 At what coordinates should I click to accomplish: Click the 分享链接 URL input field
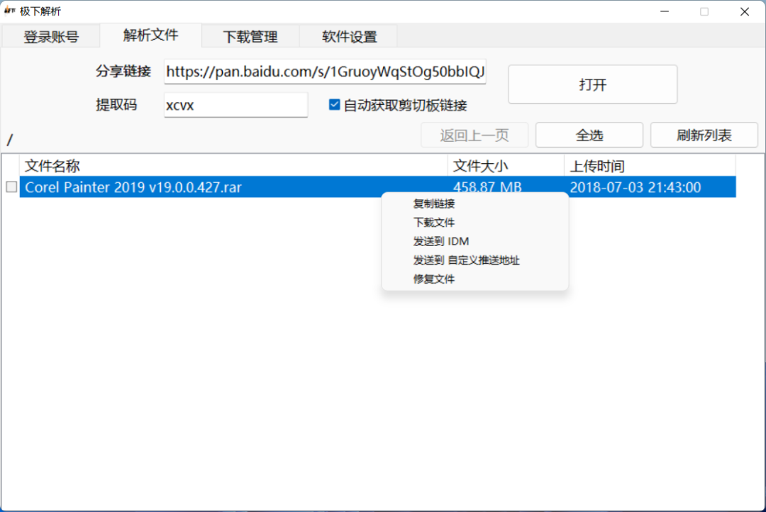click(325, 72)
